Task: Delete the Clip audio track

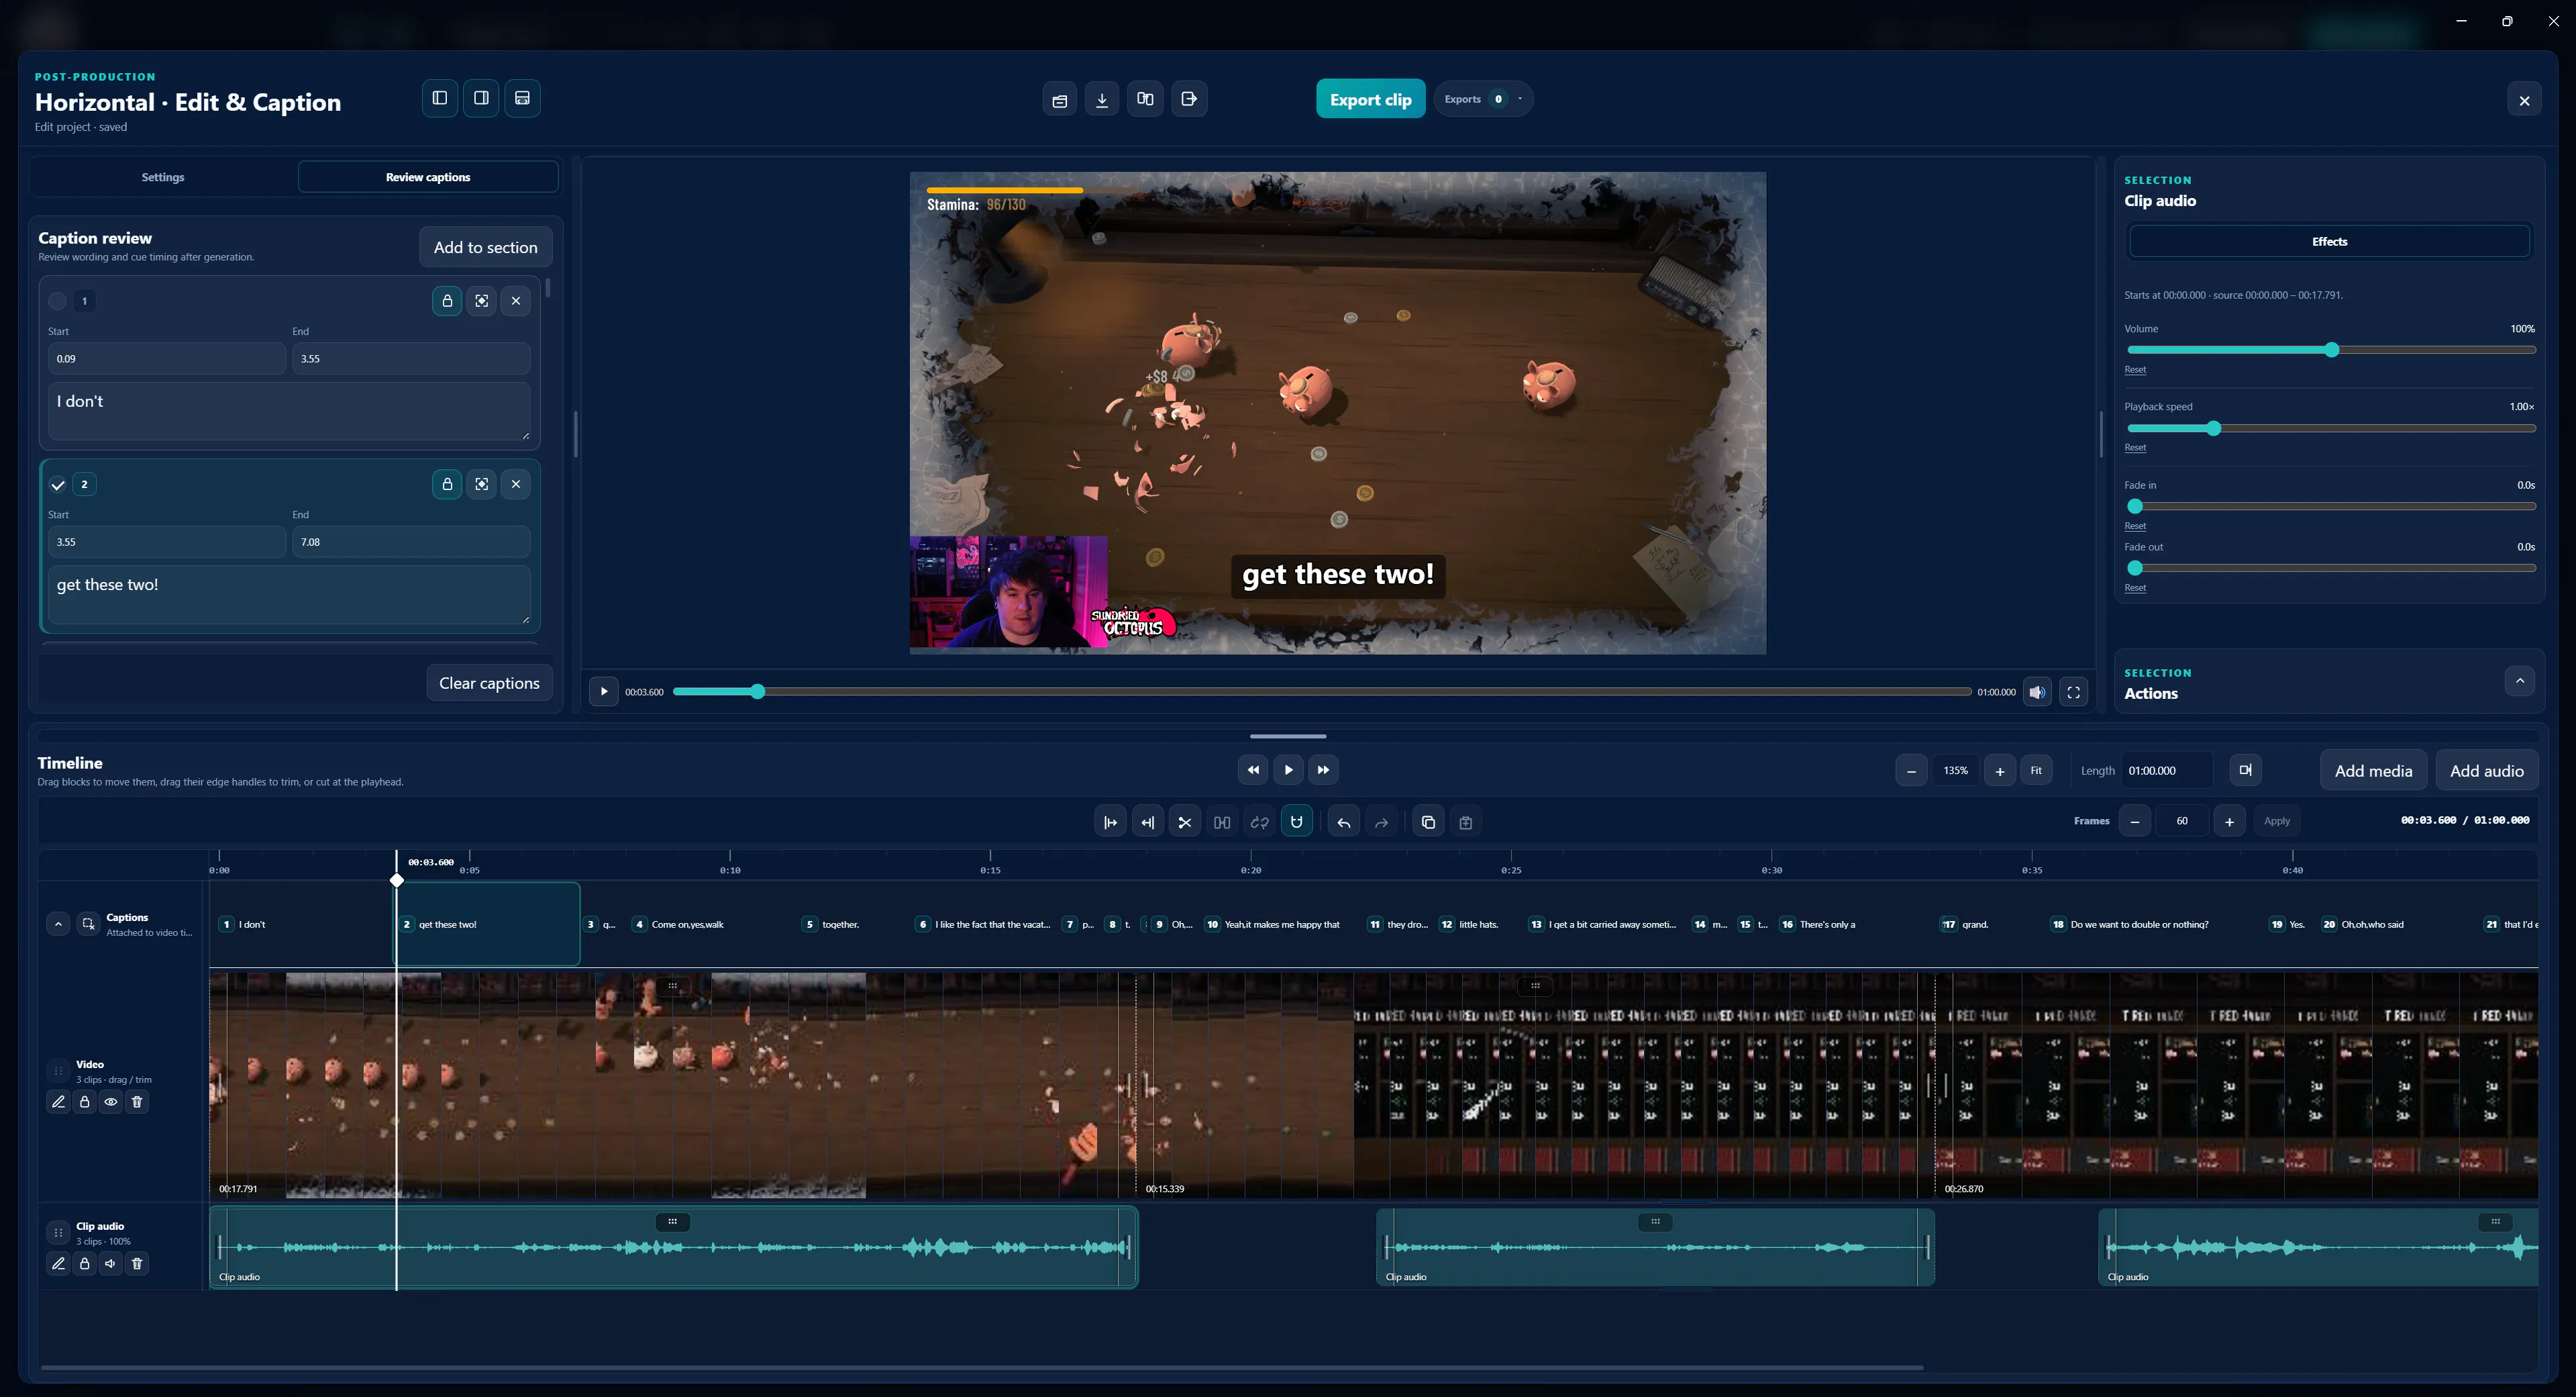Action: (x=137, y=1264)
